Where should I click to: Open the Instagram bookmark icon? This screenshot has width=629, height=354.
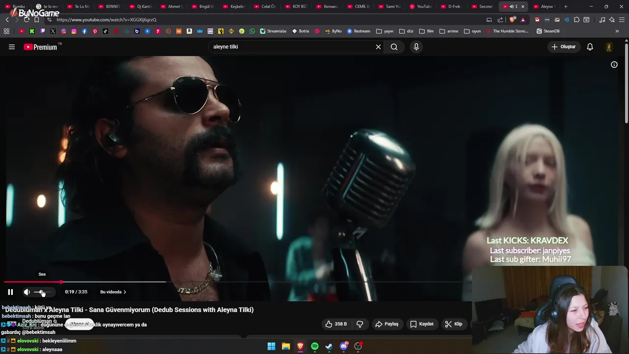tap(74, 31)
